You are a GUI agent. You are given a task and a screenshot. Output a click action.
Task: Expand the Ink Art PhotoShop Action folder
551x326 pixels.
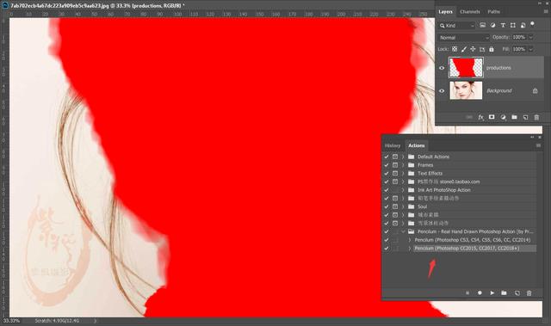[x=403, y=190]
